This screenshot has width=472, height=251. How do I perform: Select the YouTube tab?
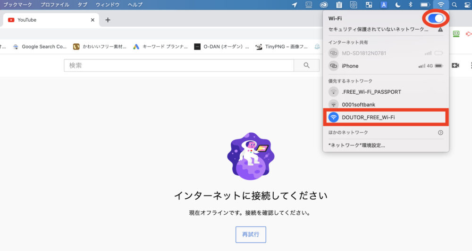[x=51, y=20]
